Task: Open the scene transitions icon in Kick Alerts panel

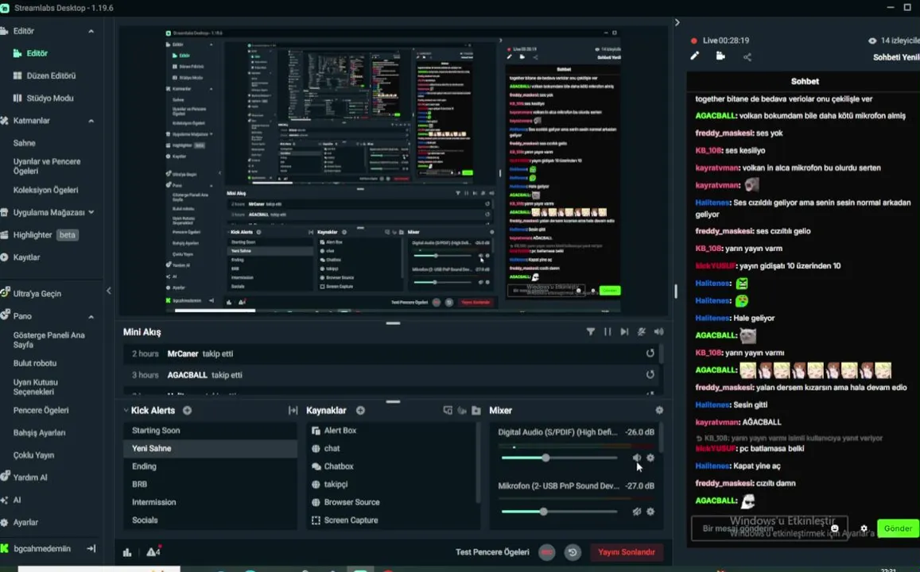Action: click(293, 410)
